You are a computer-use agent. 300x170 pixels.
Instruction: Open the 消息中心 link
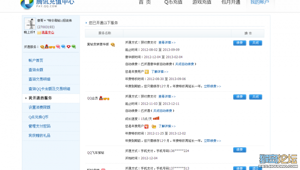point(48,33)
